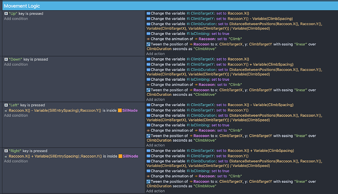Screen dimensions: 338x194
Task: Click Add action in the Right key event
Action: pos(155,191)
